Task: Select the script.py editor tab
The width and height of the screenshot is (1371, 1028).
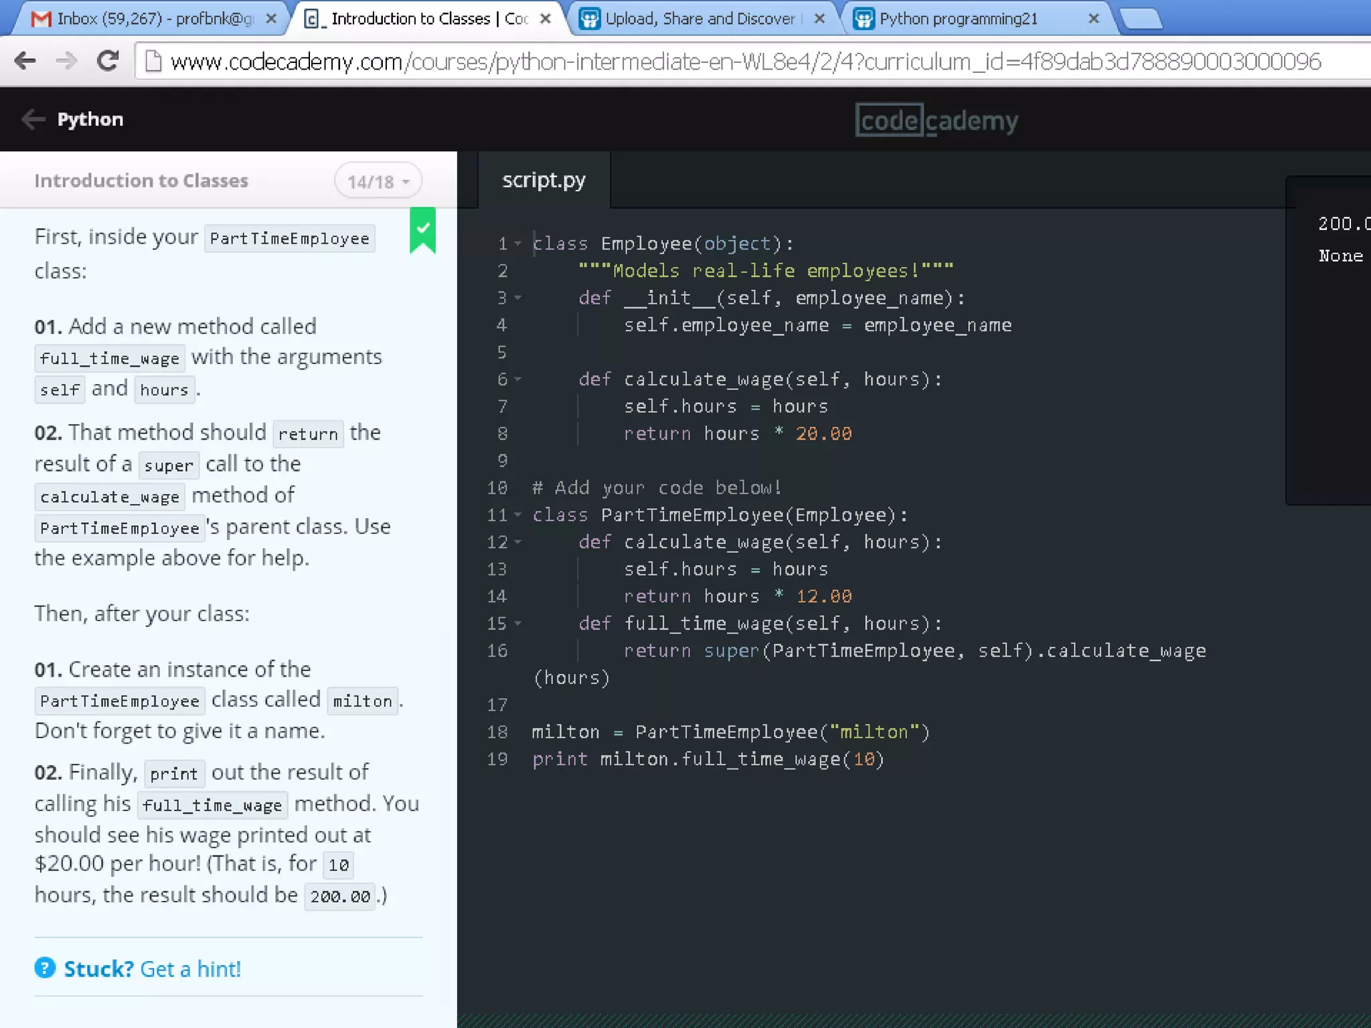Action: tap(544, 180)
